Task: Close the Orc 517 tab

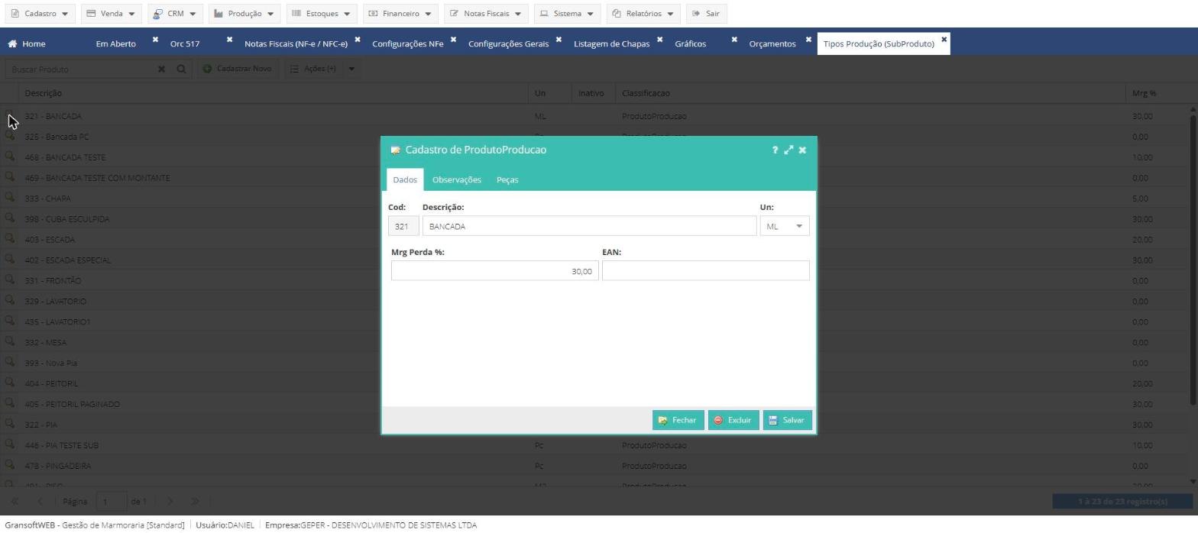Action: (x=229, y=39)
